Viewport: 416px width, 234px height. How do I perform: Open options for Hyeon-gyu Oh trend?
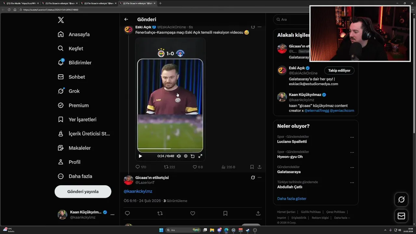[x=352, y=152]
